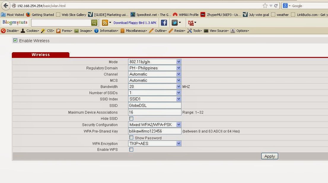Open the Regulatory Domain dropdown
Viewport: 328px width, 183px height.
pos(155,68)
